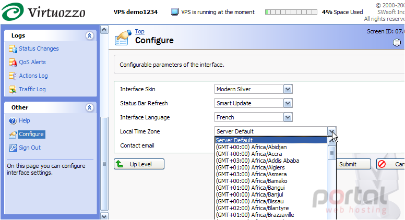Select Africa/Bissau time zone
The height and width of the screenshot is (220, 405).
(x=271, y=201)
